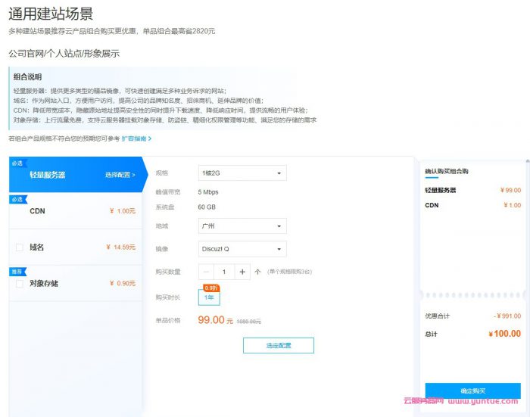This screenshot has height=417, width=530.
Task: Click the 99.00 元 unit price
Action: [x=215, y=321]
